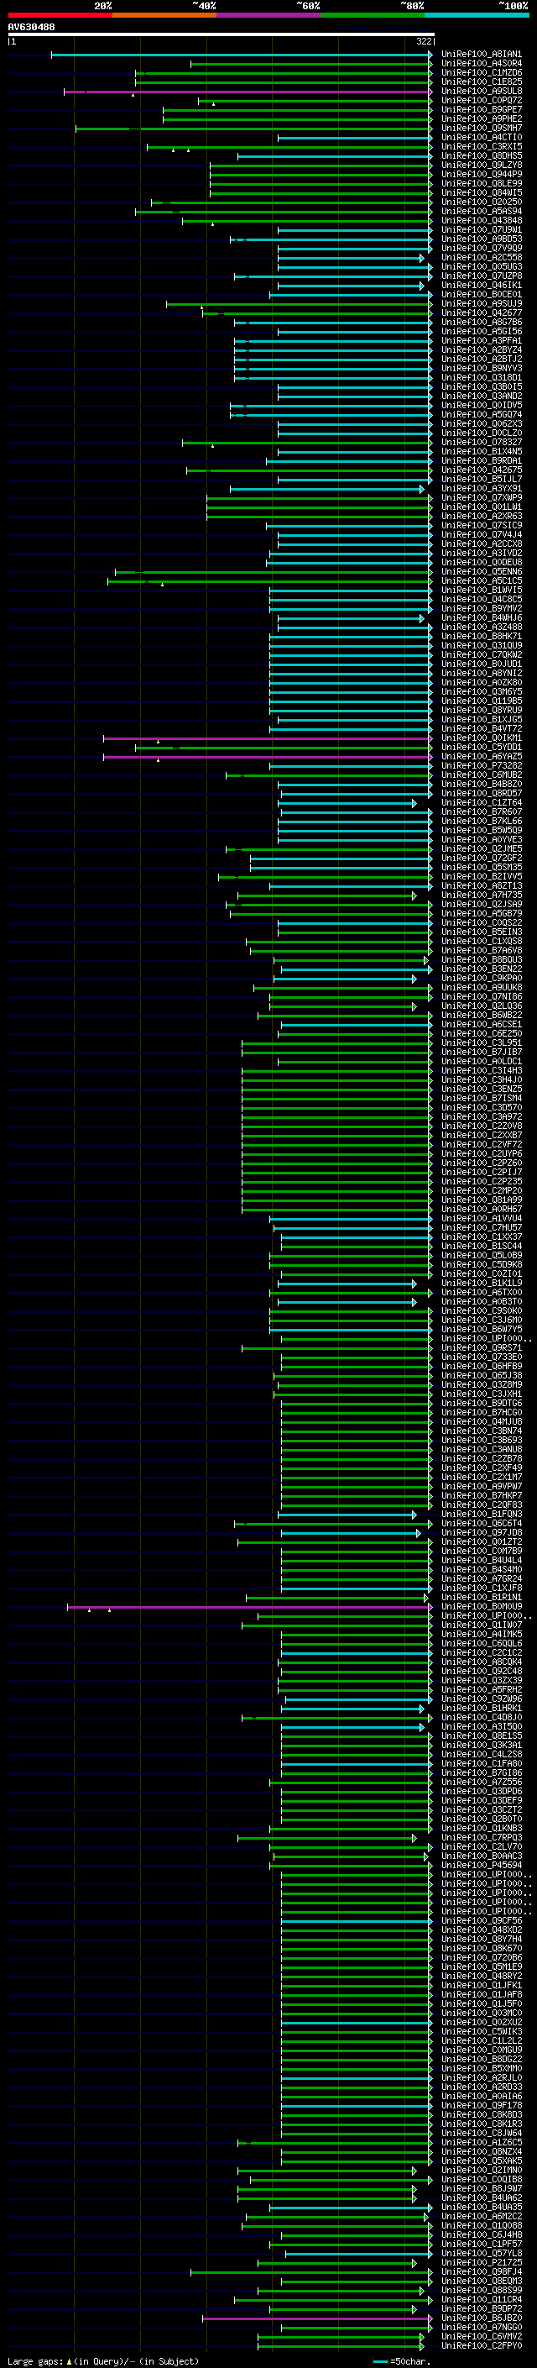The height and width of the screenshot is (2368, 537).
Task: Select hit label UniRef100_Q0IKM1
Action: 481,738
